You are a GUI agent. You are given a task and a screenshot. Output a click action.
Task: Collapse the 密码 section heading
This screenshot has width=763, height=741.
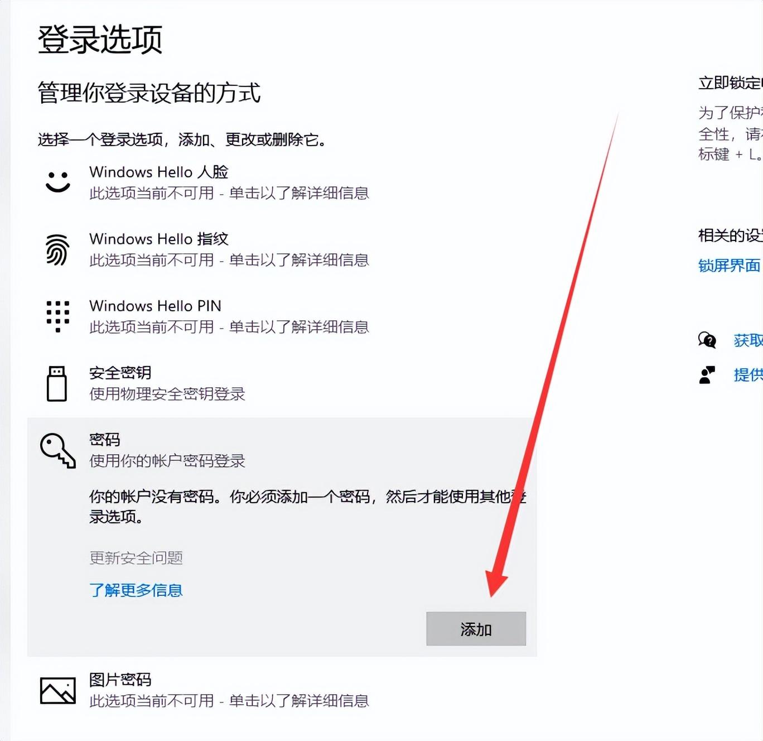click(105, 440)
